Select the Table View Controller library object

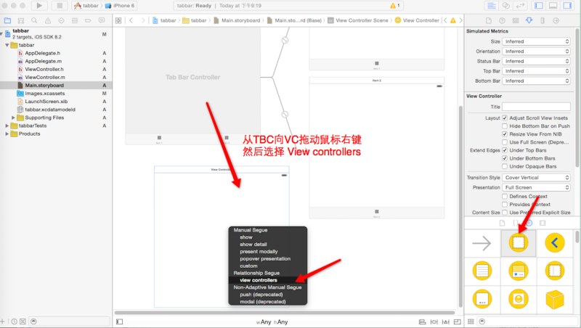482,271
